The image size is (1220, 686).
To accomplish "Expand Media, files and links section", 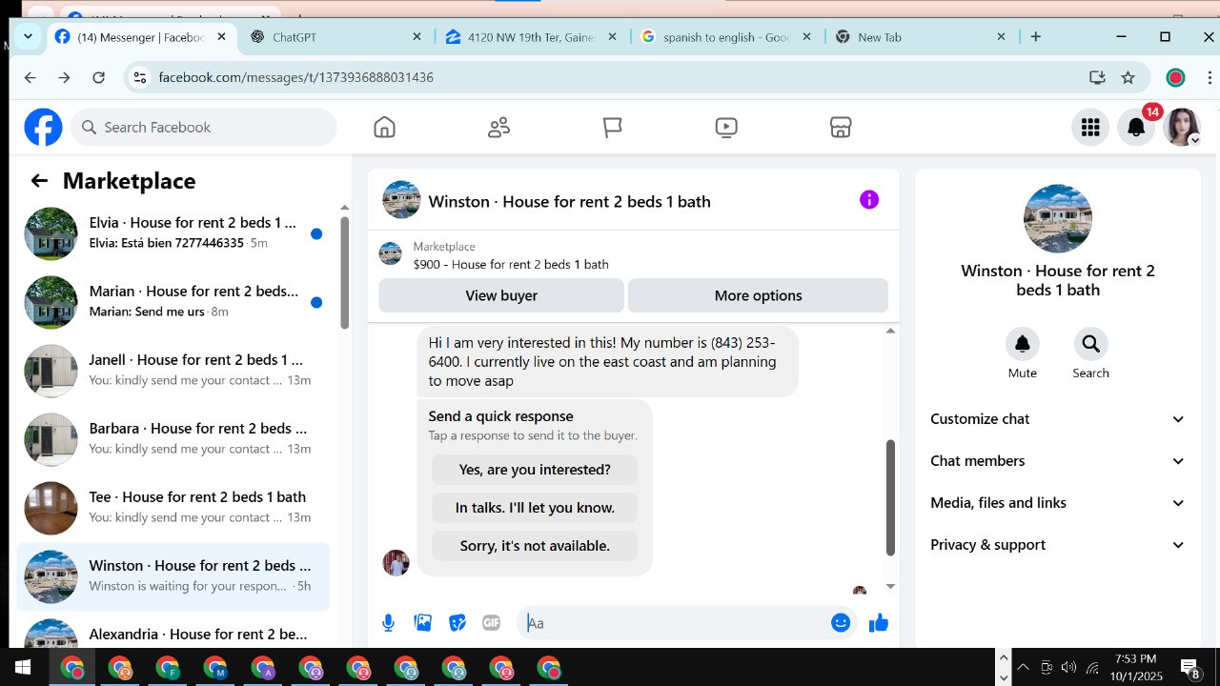I will point(1058,503).
